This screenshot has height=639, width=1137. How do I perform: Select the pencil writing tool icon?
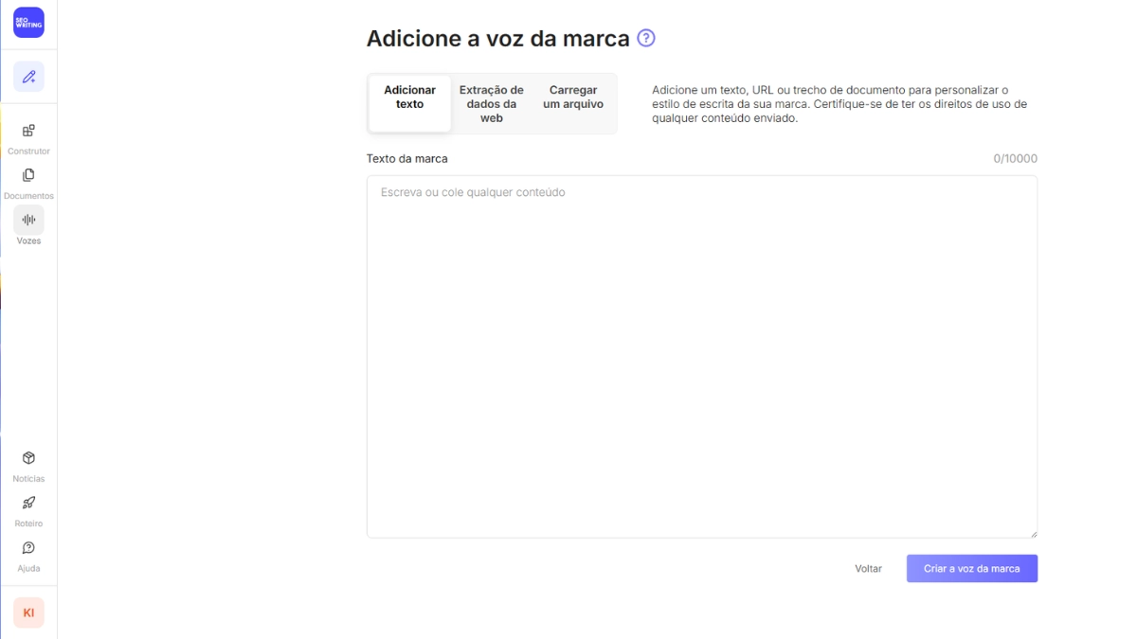point(28,76)
